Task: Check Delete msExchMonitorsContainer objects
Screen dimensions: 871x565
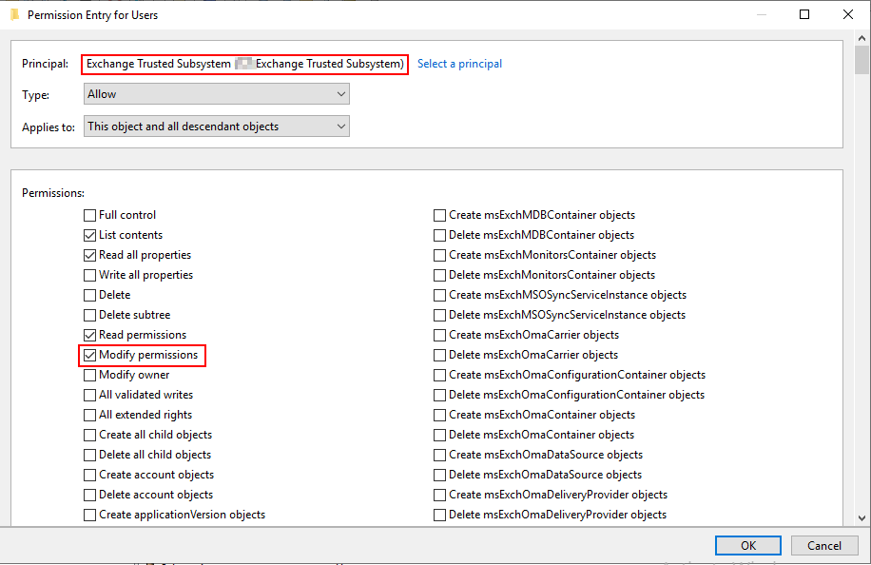Action: (x=439, y=275)
